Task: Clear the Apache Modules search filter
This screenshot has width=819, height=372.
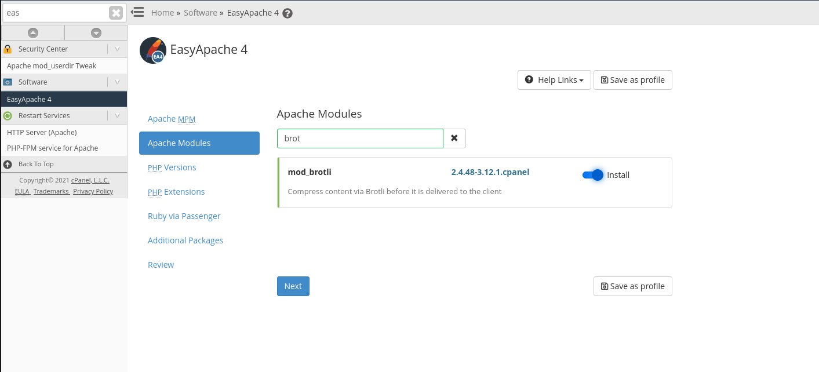Action: click(454, 138)
